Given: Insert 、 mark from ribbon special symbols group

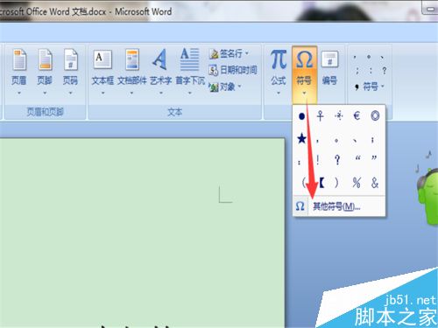Looking at the screenshot, I should (x=382, y=57).
